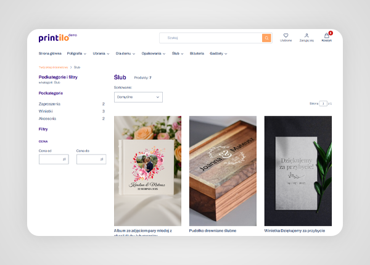Click the Filtry heading
This screenshot has width=370, height=265.
(x=43, y=129)
